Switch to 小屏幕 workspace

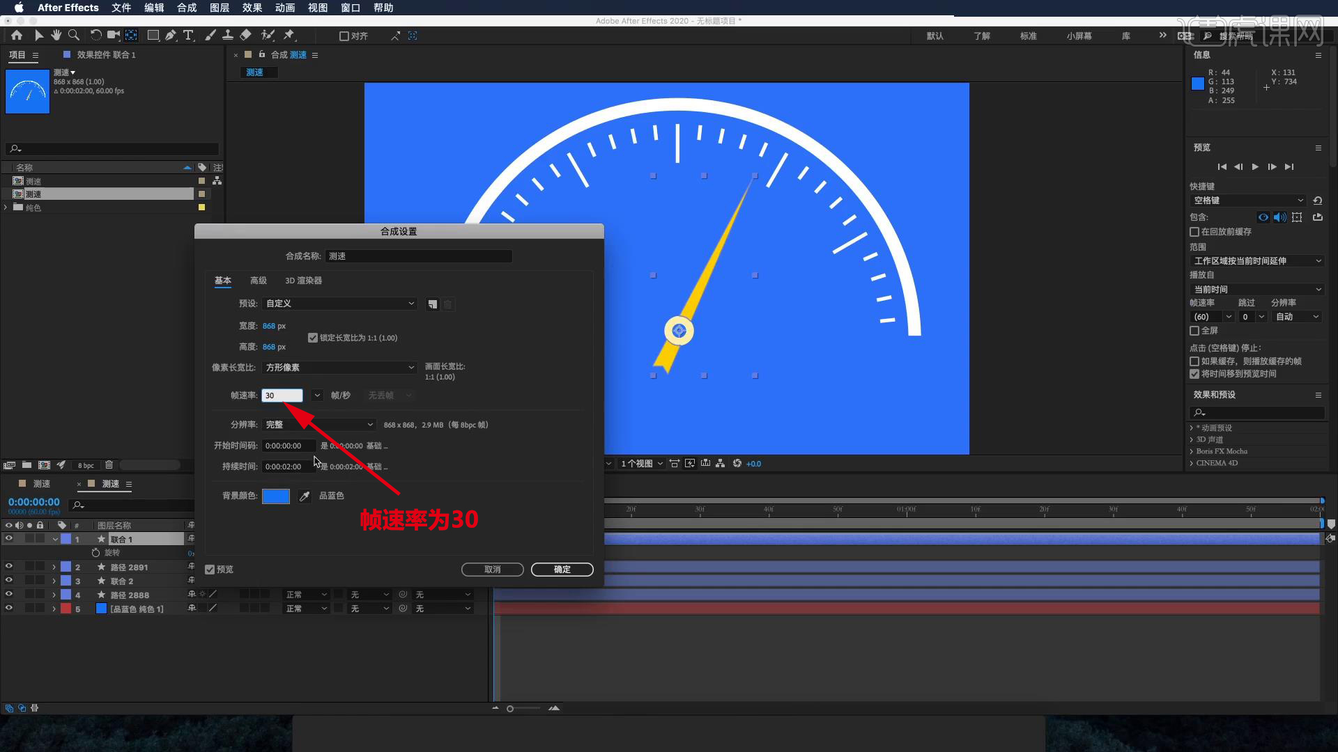(x=1079, y=36)
